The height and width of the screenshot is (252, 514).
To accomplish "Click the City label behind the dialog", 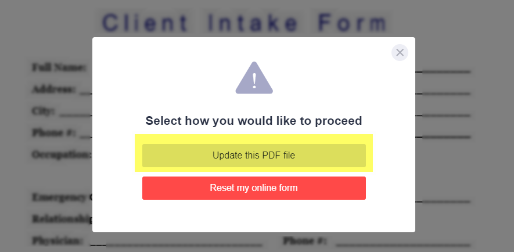I will [44, 111].
